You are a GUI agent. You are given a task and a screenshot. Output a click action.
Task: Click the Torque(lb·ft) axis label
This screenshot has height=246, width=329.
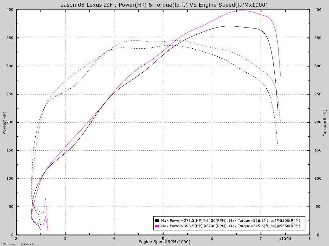click(324, 123)
